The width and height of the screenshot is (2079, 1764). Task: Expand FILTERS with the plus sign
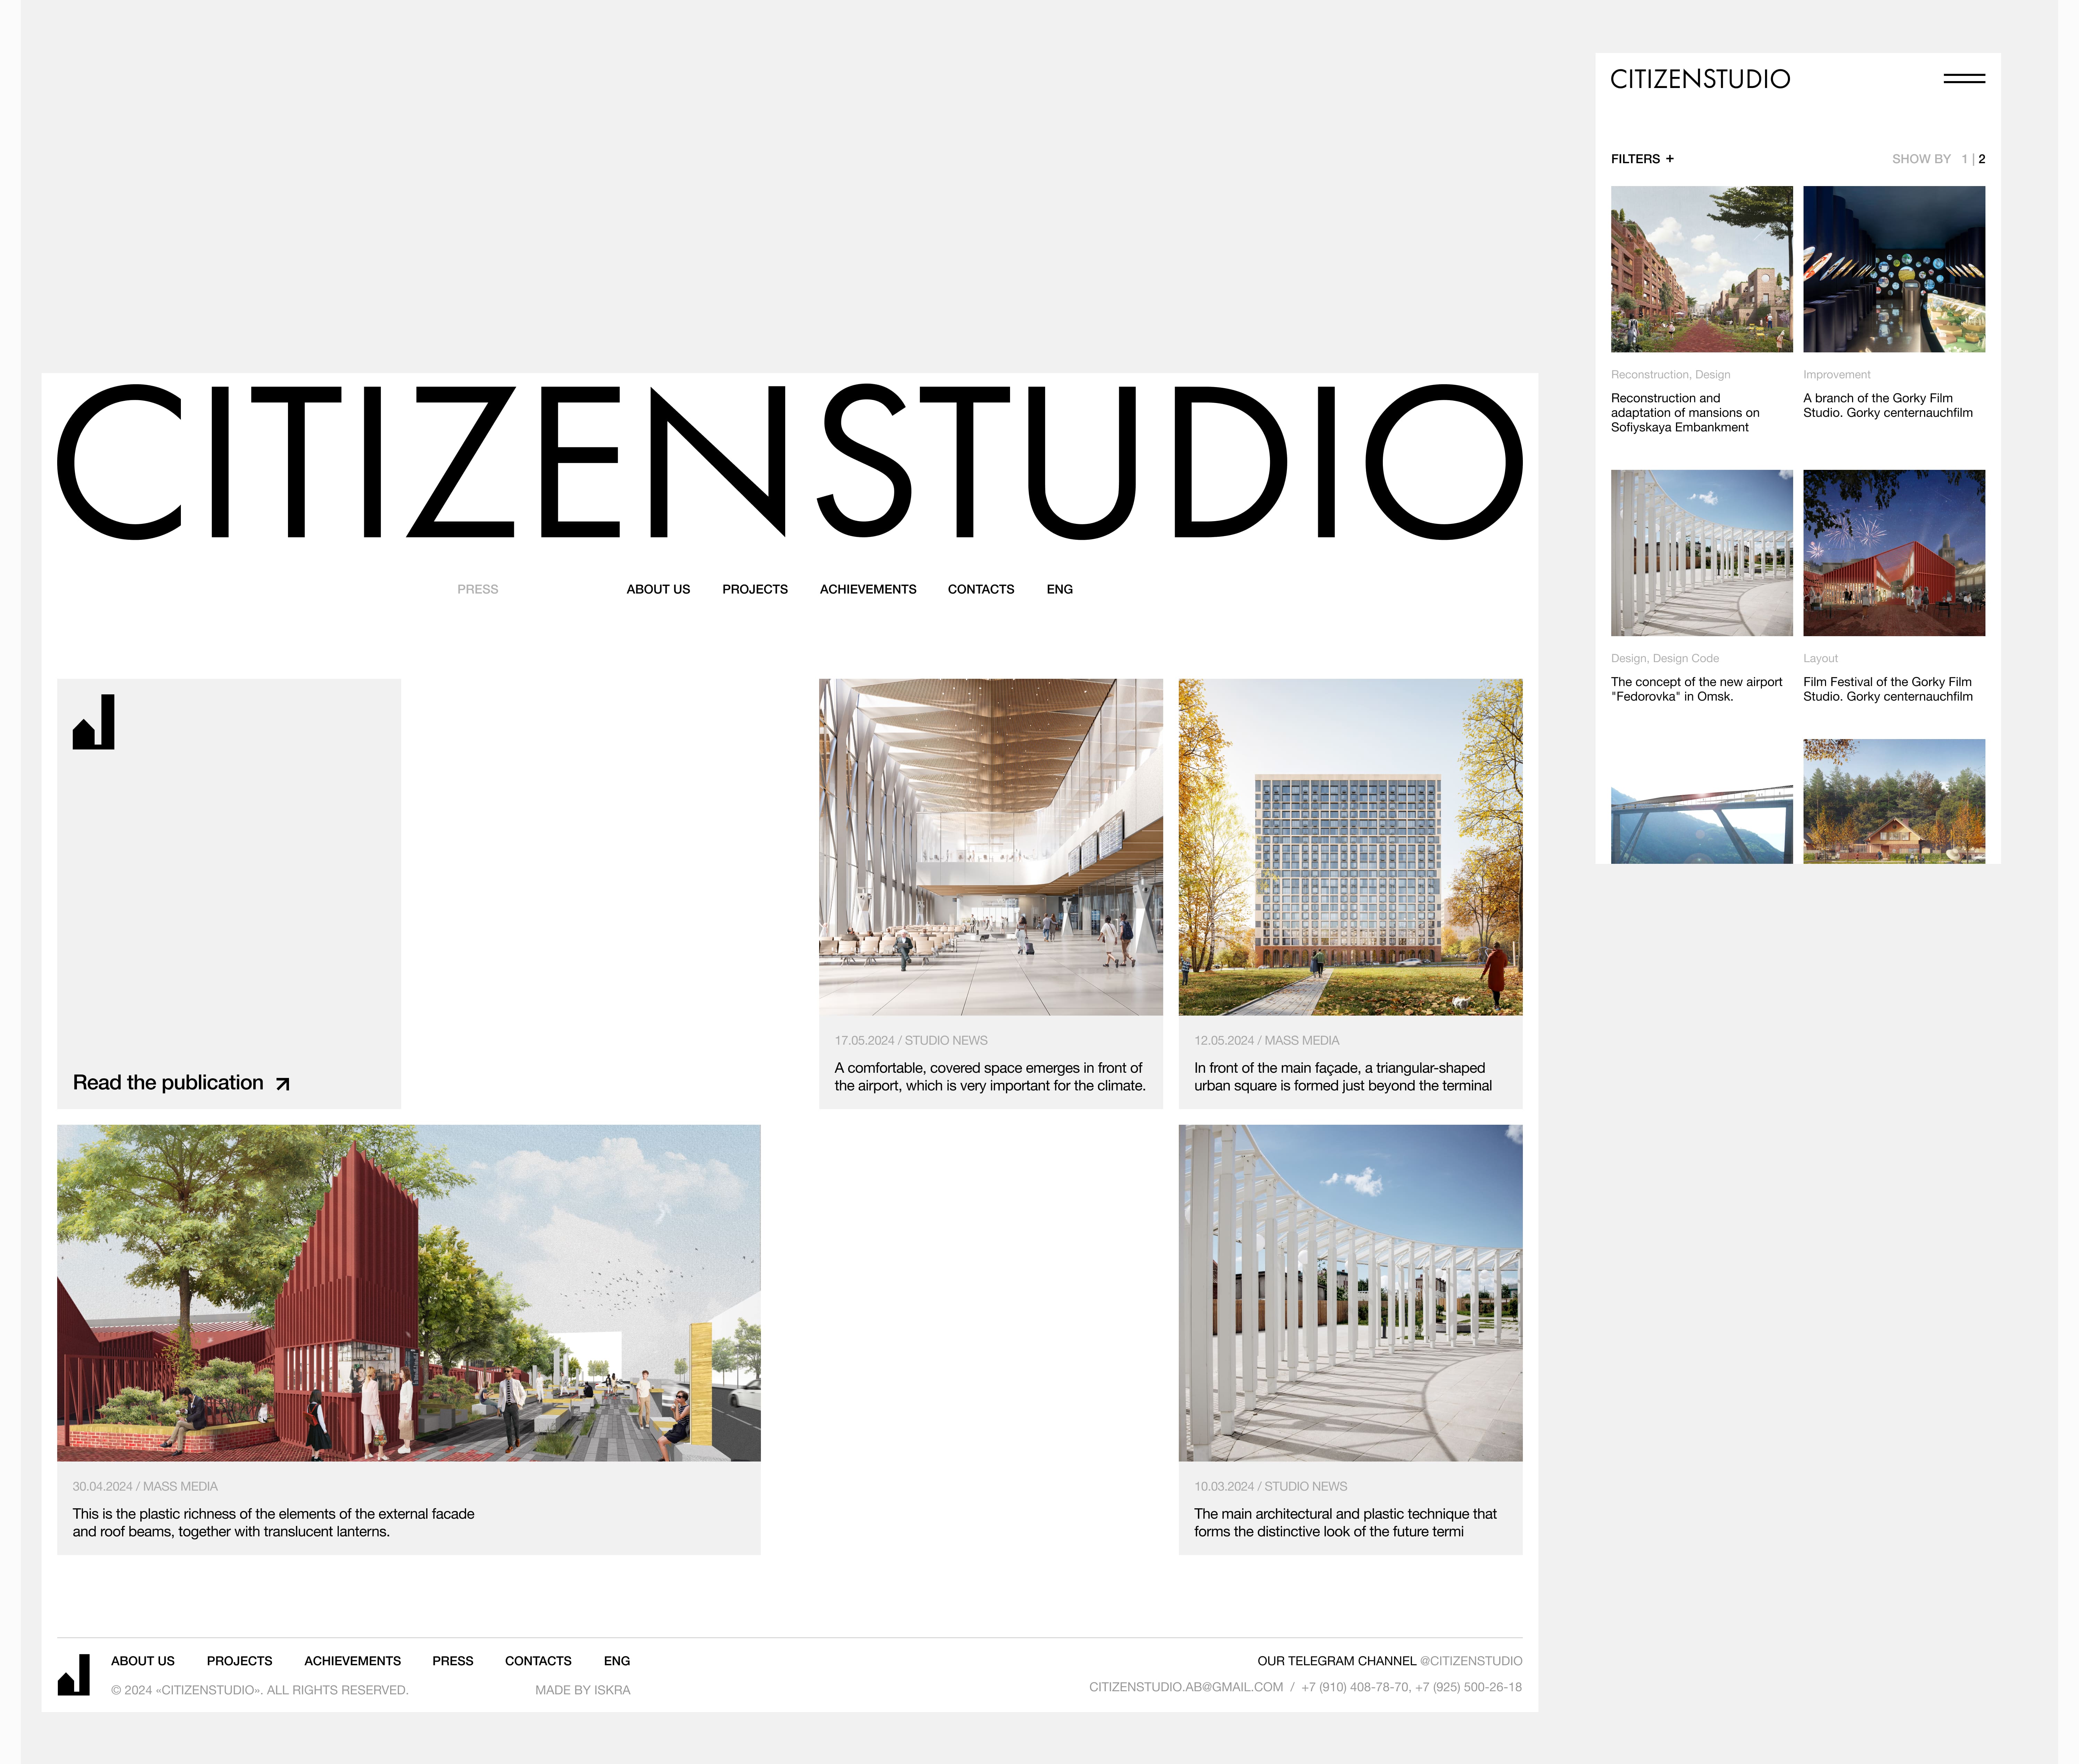(1669, 159)
